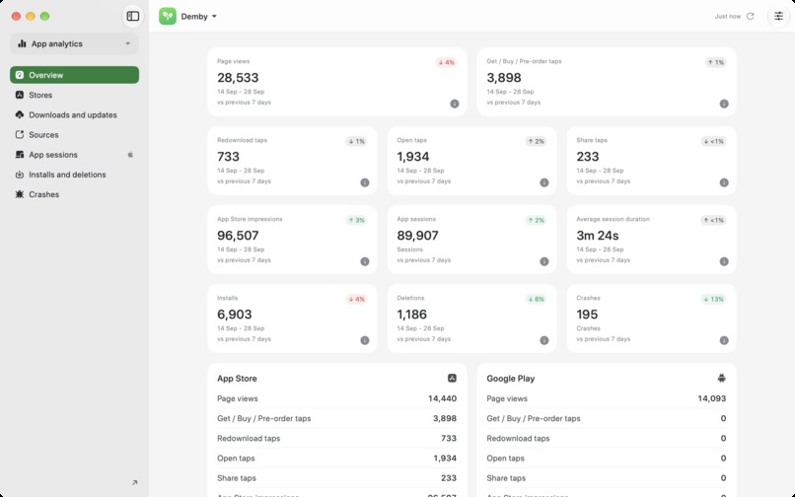The image size is (795, 497).
Task: Click the 3m 24s duration value
Action: 598,236
